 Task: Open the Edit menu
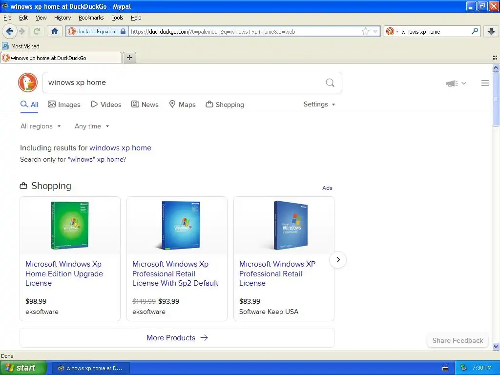(x=23, y=18)
